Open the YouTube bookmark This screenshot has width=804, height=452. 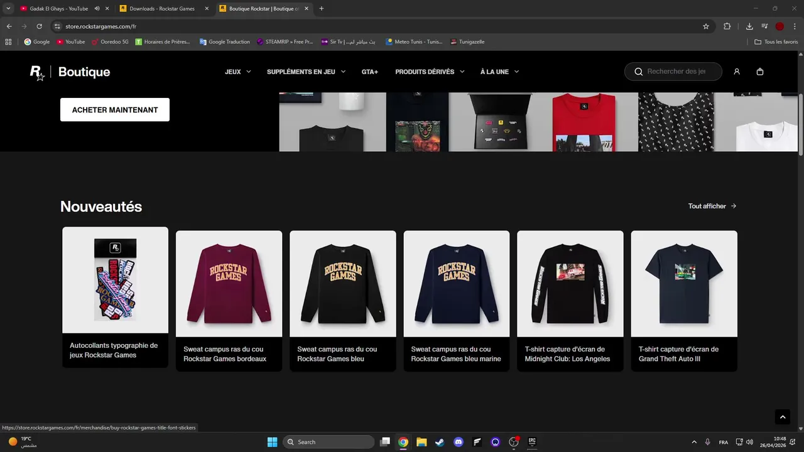click(71, 41)
